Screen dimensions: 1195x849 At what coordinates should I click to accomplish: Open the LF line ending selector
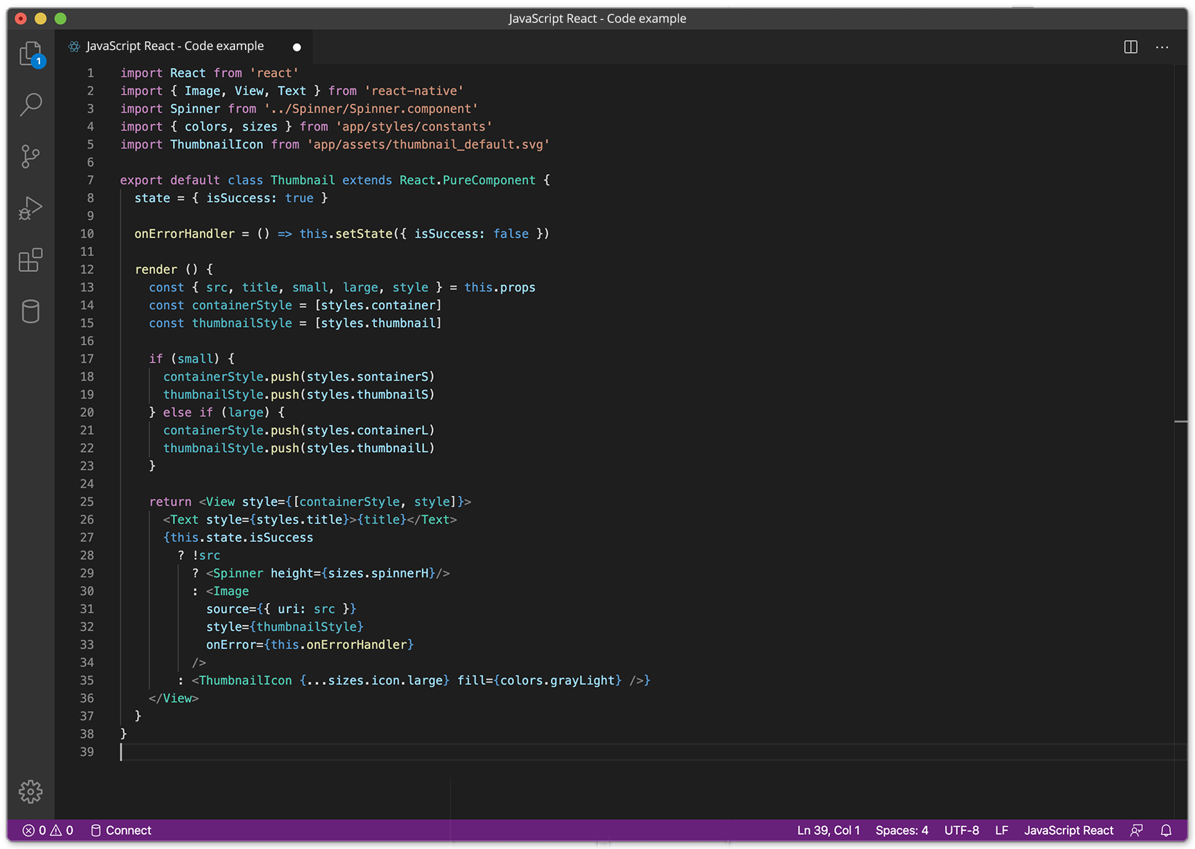[1001, 830]
